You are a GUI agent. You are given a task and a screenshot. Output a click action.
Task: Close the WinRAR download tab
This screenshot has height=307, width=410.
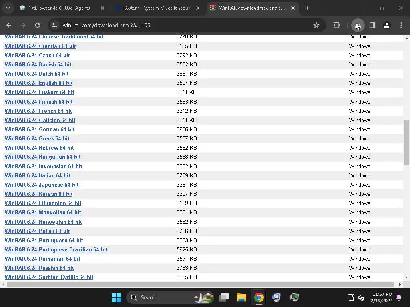click(x=293, y=8)
